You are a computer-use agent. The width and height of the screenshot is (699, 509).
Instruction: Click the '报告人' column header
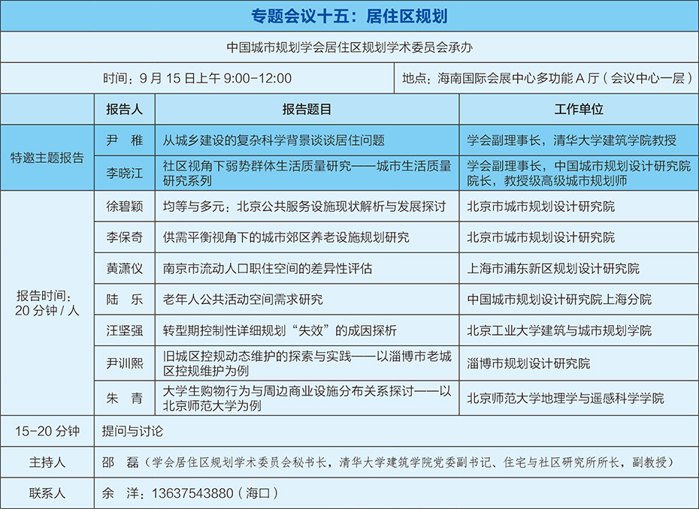[124, 110]
